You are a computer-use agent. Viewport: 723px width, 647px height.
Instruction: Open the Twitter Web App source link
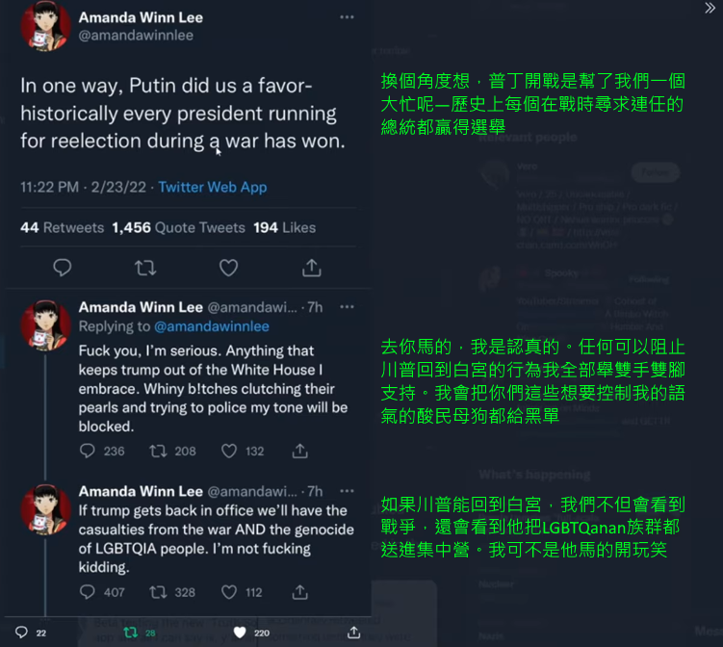[x=213, y=187]
